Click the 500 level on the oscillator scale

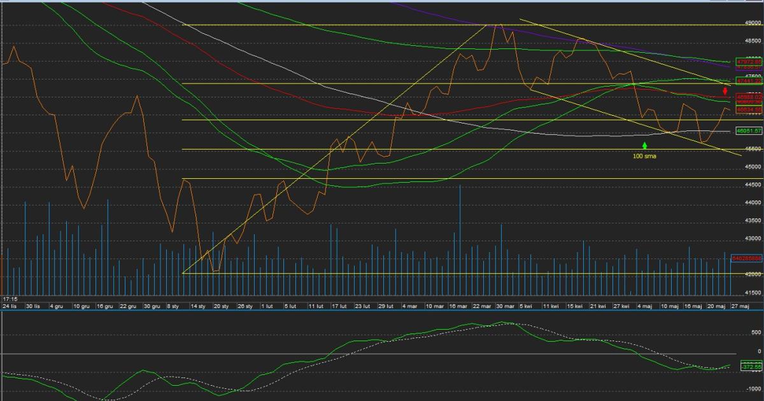coord(756,332)
